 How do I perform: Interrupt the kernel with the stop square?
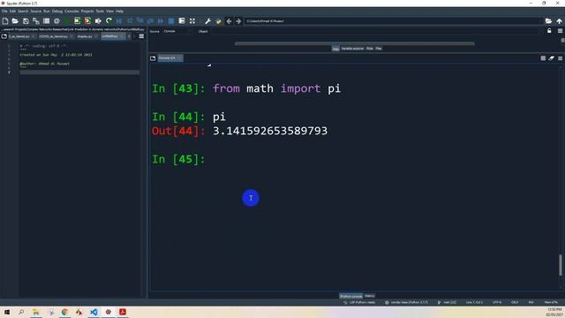click(x=543, y=58)
